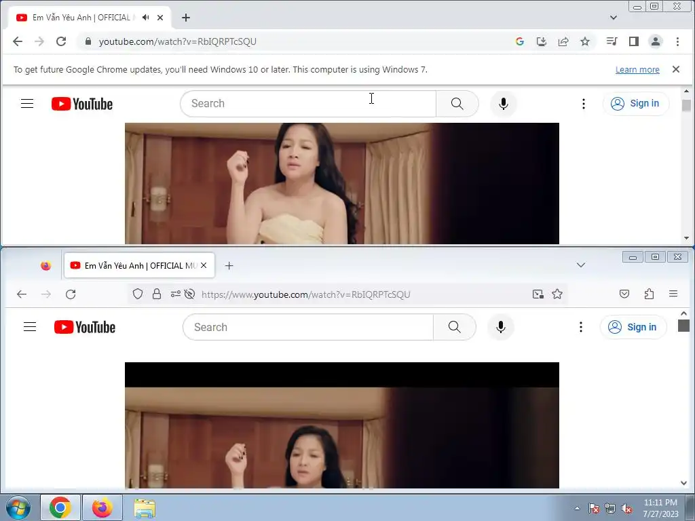Bookmark this page with Chrome star icon
The height and width of the screenshot is (521, 695).
point(585,41)
